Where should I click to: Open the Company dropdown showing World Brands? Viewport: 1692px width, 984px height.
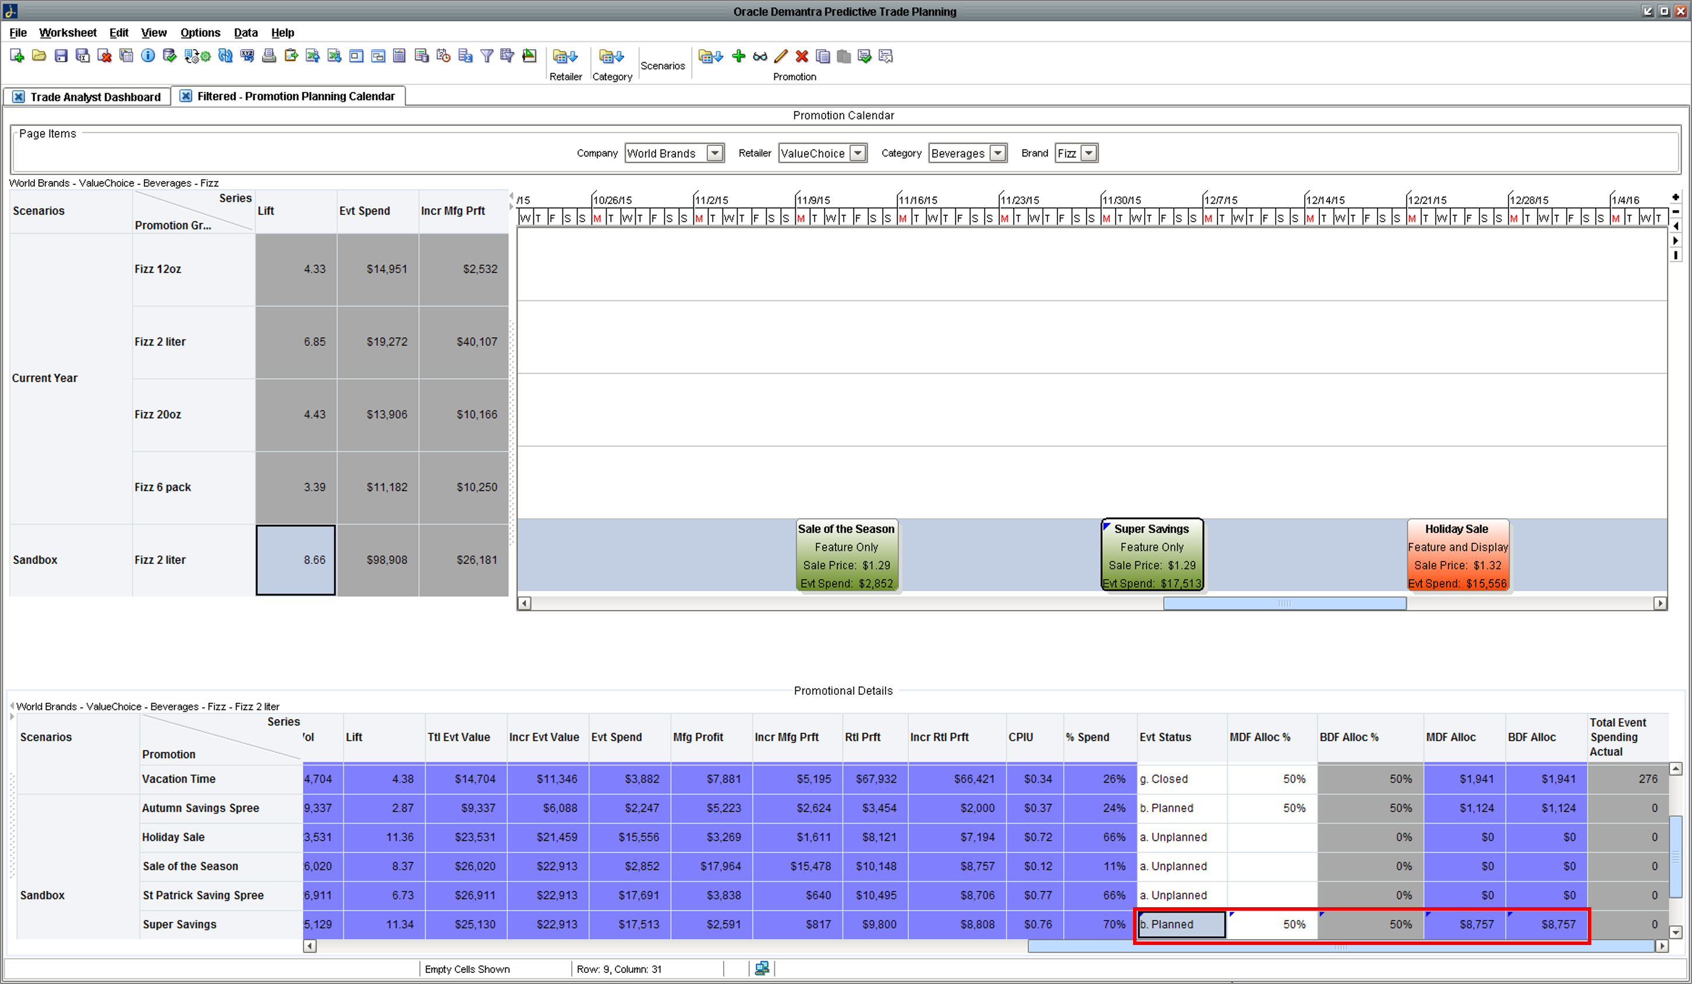[715, 153]
